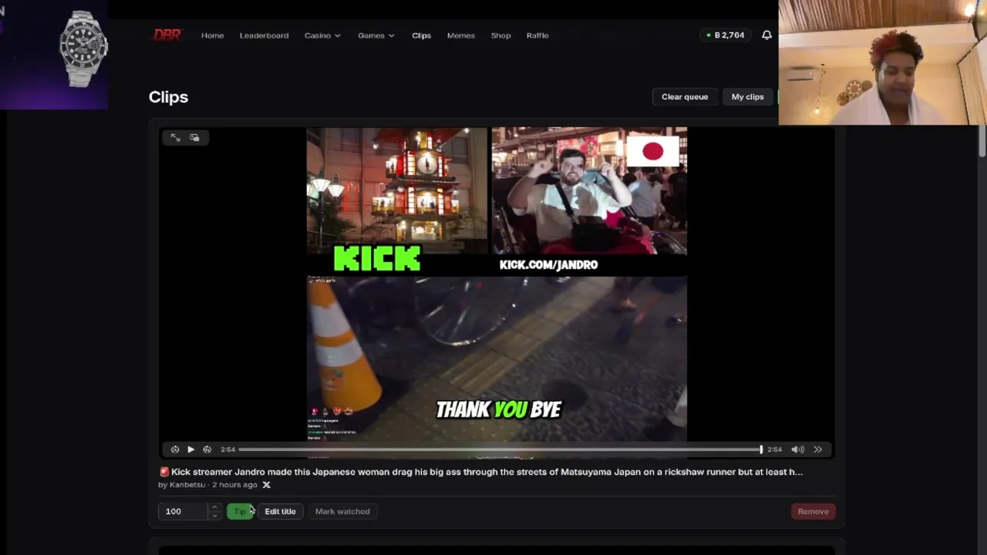The height and width of the screenshot is (555, 987).
Task: Open the Raffle page
Action: 537,35
